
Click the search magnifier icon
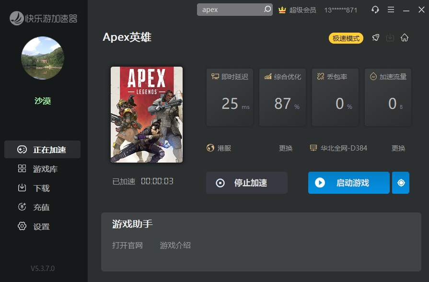click(x=267, y=9)
